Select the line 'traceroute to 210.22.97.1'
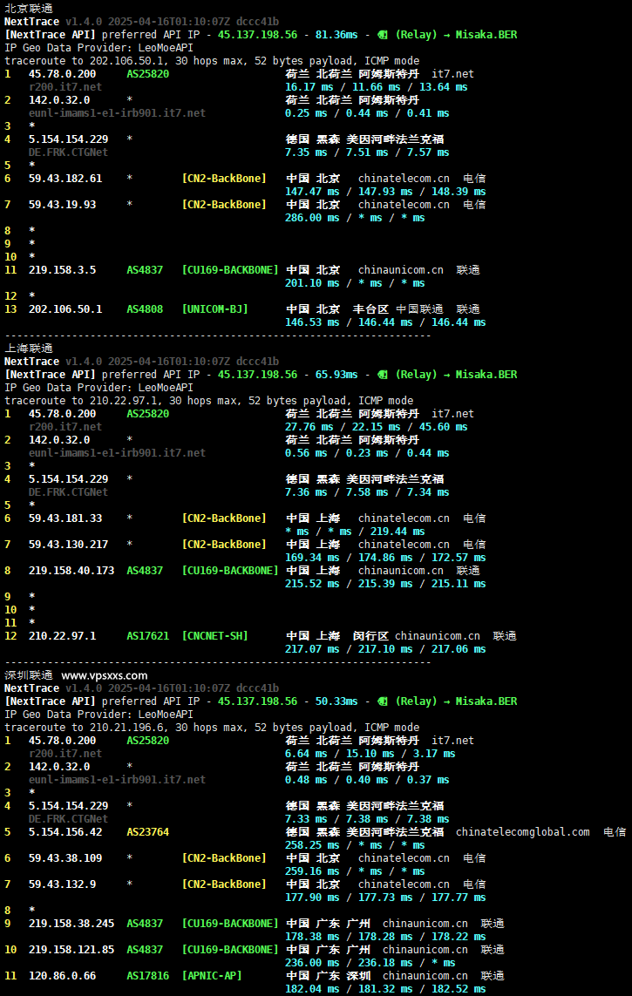The width and height of the screenshot is (632, 996). [x=208, y=401]
